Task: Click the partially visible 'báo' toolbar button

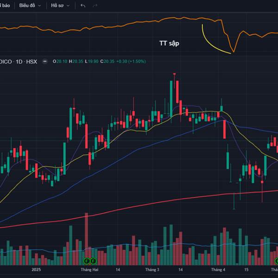Action: click(x=5, y=6)
